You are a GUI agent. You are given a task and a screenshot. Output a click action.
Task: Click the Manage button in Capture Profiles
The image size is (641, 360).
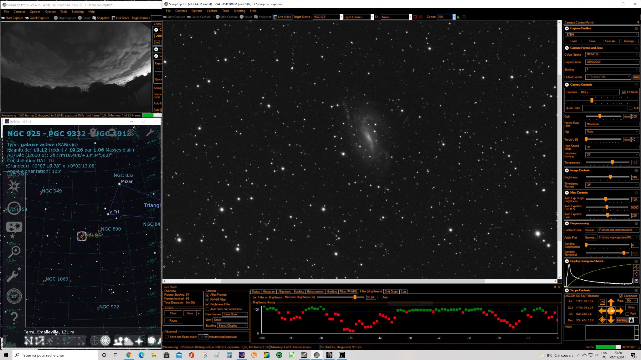[x=629, y=41]
